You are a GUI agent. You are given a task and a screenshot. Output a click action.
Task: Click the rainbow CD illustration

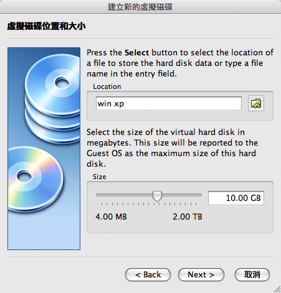click(36, 179)
